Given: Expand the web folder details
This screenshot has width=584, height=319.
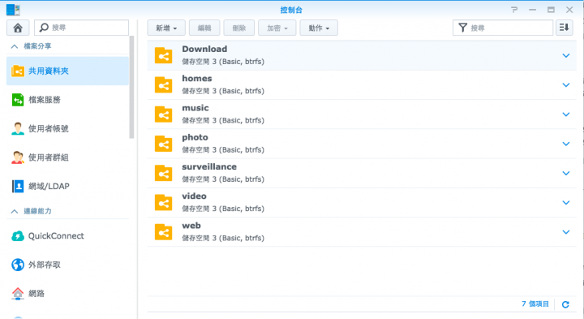Looking at the screenshot, I should pos(566,232).
